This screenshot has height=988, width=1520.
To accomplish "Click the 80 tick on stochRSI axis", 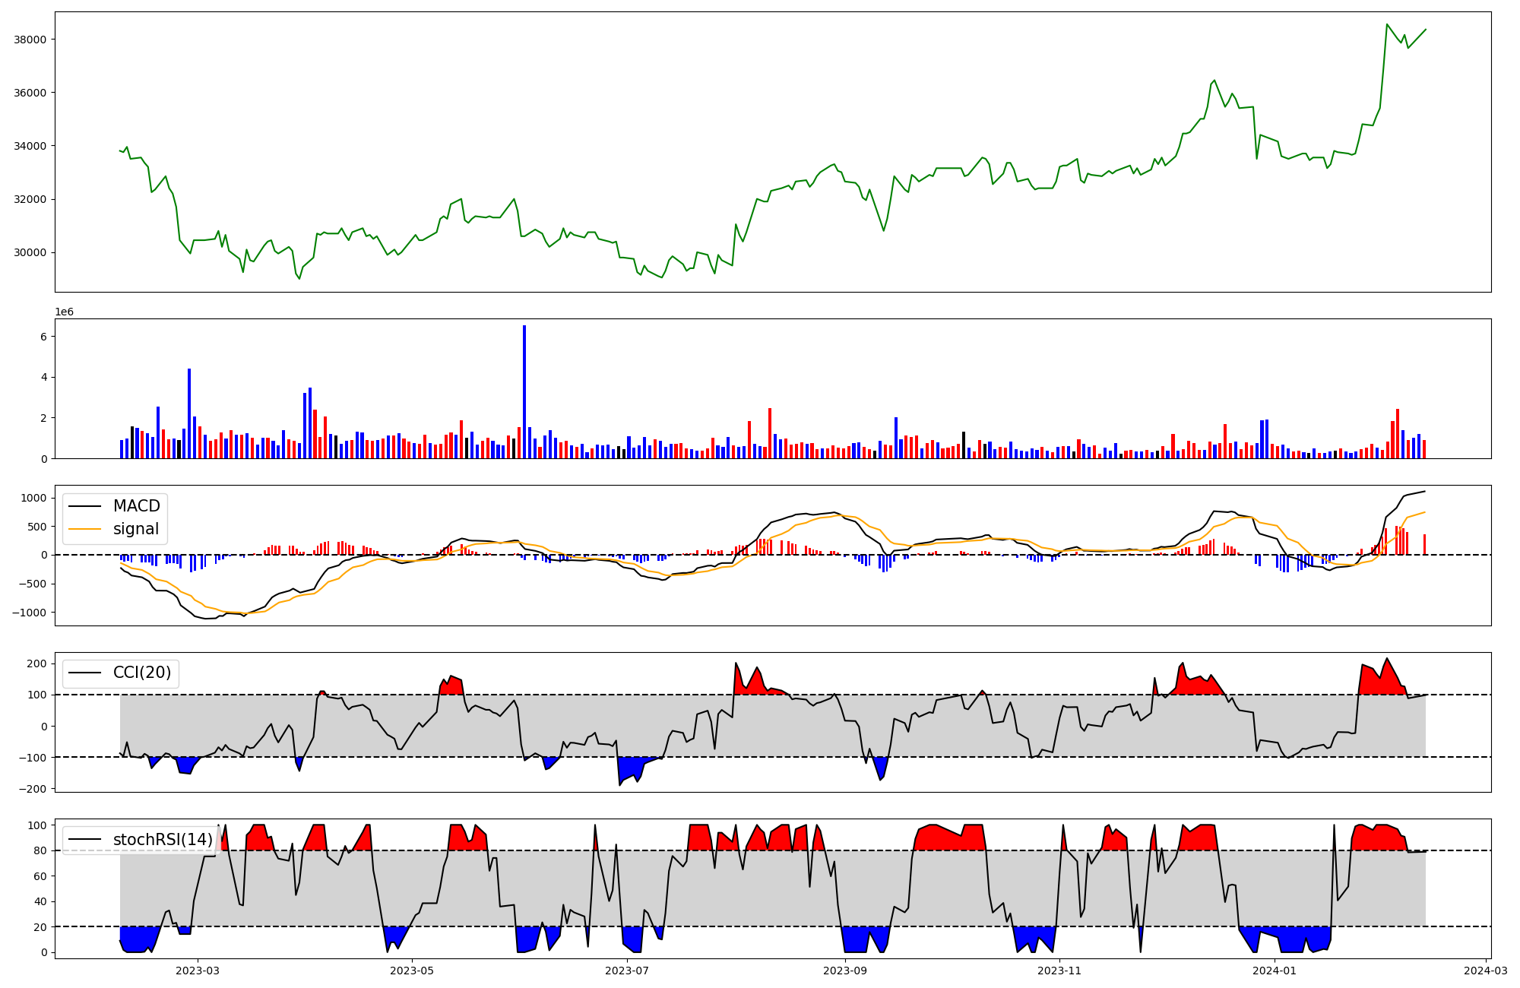I will [x=41, y=851].
